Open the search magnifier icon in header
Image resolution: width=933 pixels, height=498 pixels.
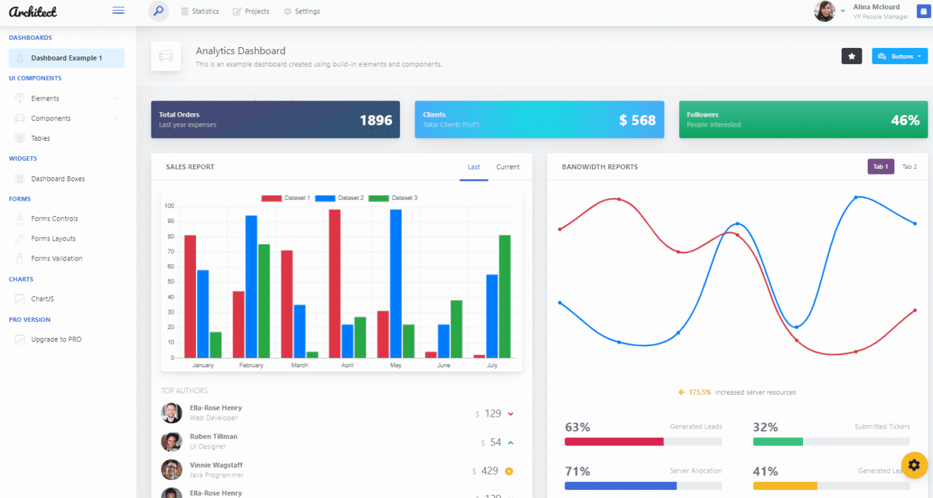159,11
